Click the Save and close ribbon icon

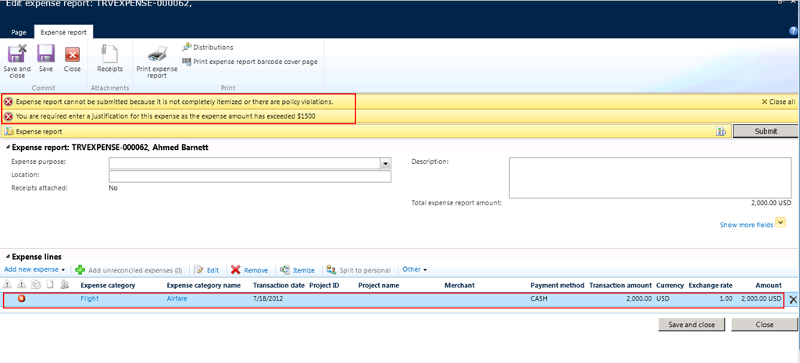[x=17, y=56]
